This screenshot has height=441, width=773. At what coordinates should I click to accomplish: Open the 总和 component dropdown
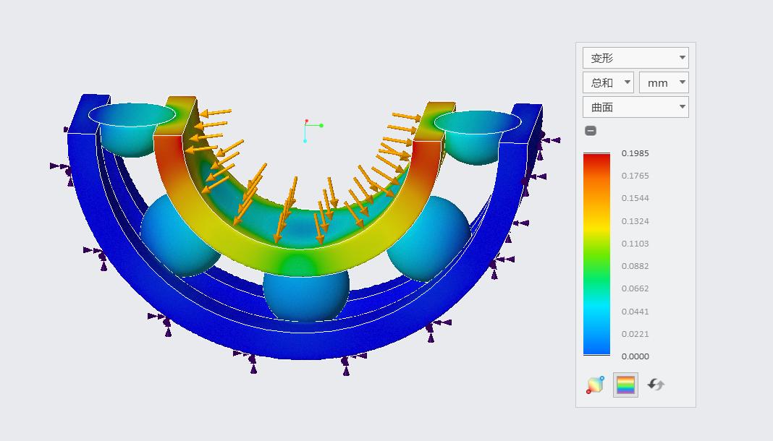coord(608,82)
